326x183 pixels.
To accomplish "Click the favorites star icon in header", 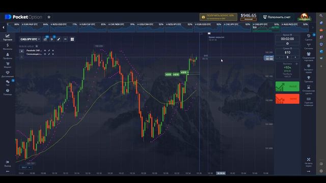I will pyautogui.click(x=49, y=17).
